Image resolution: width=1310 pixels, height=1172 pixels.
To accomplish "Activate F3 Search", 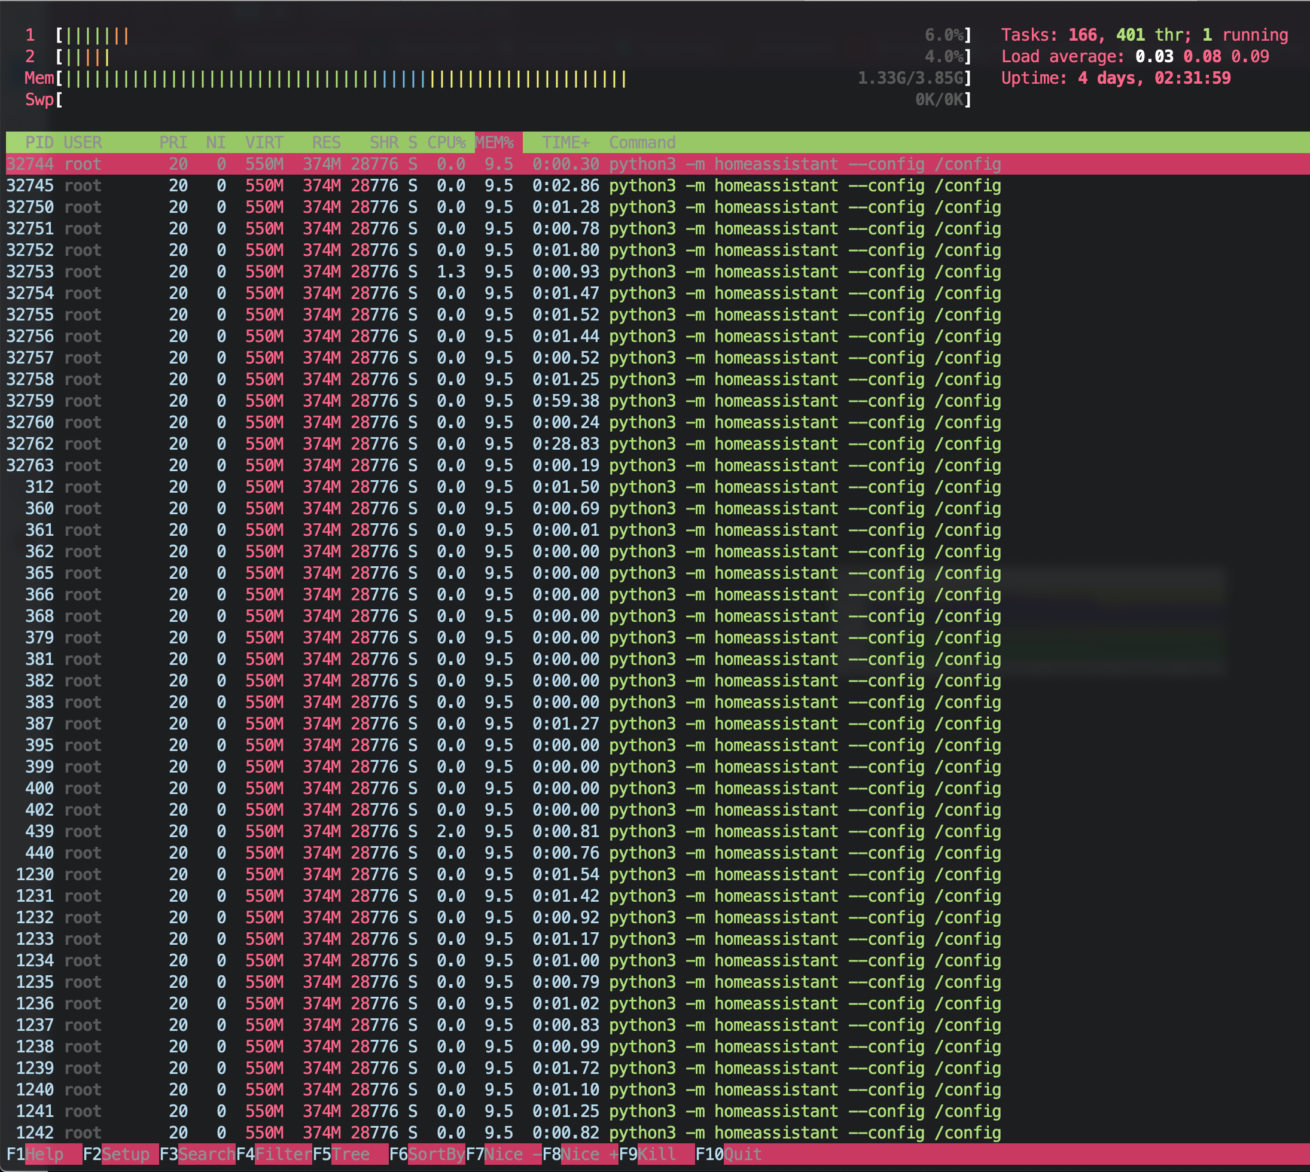I will pyautogui.click(x=197, y=1155).
